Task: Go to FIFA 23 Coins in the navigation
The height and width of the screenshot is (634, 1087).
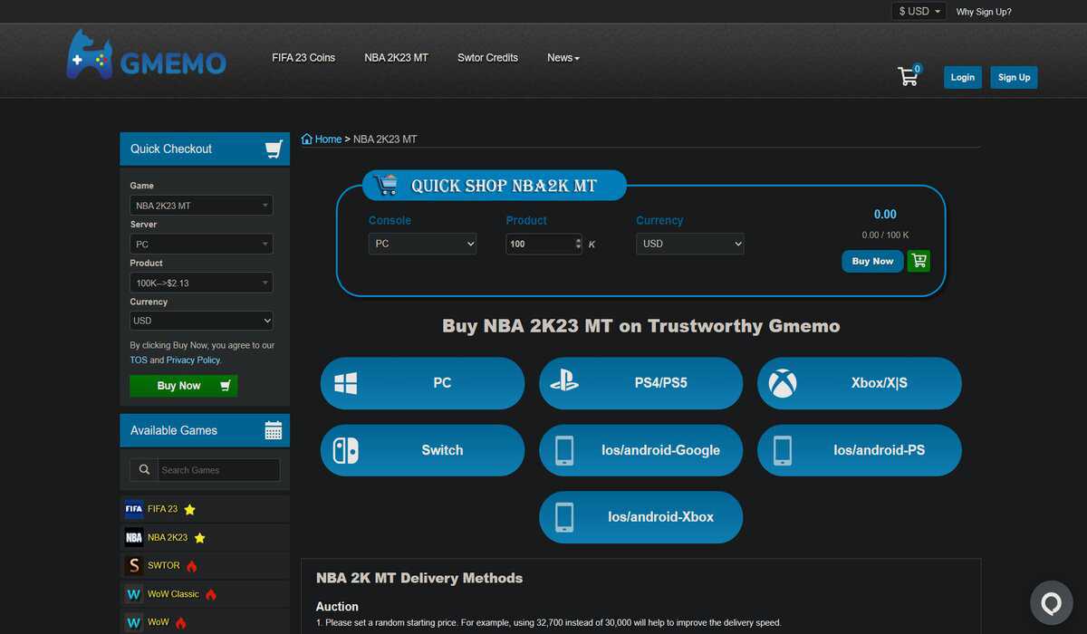Action: pos(303,58)
